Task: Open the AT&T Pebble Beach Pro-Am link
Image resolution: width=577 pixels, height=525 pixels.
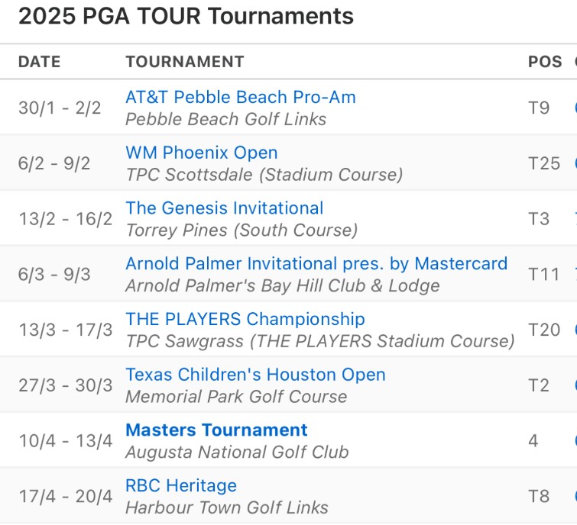Action: click(x=241, y=98)
